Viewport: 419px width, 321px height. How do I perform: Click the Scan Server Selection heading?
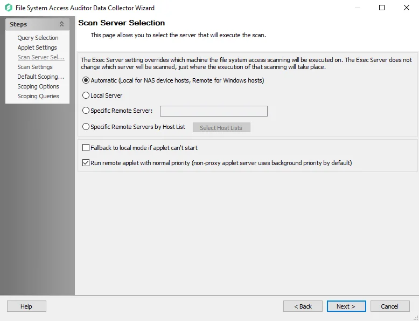pos(122,23)
